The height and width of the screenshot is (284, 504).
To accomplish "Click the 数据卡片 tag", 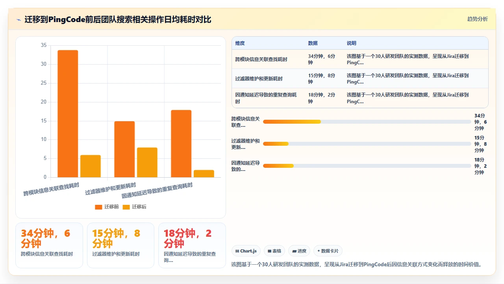I will [328, 251].
